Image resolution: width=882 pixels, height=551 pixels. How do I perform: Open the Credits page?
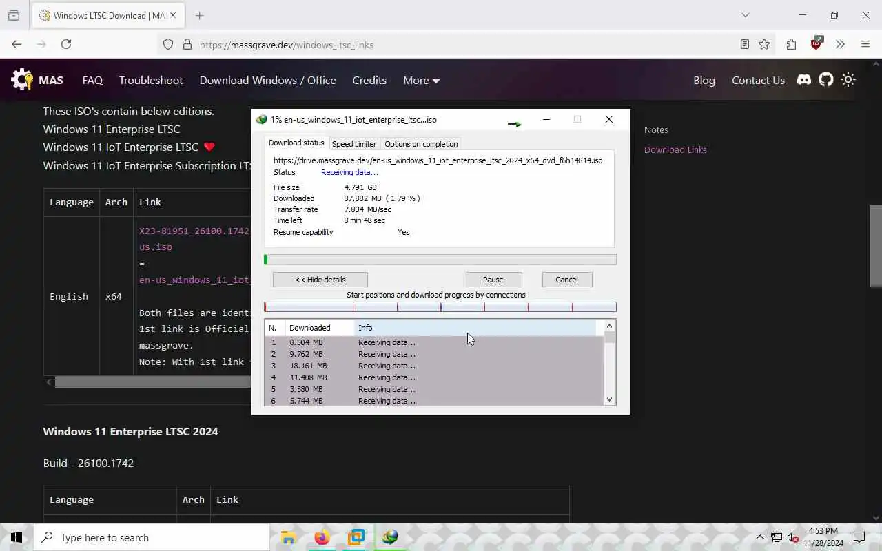pyautogui.click(x=369, y=80)
